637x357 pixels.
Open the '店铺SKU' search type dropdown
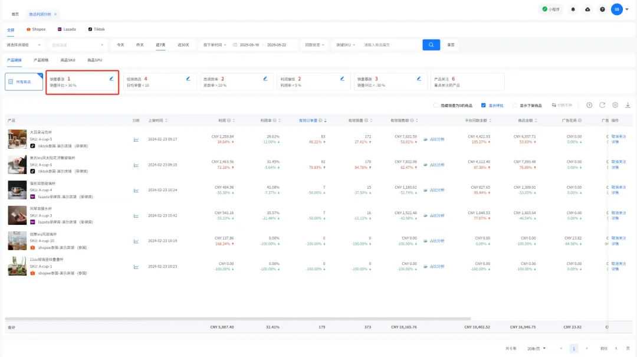(x=345, y=45)
